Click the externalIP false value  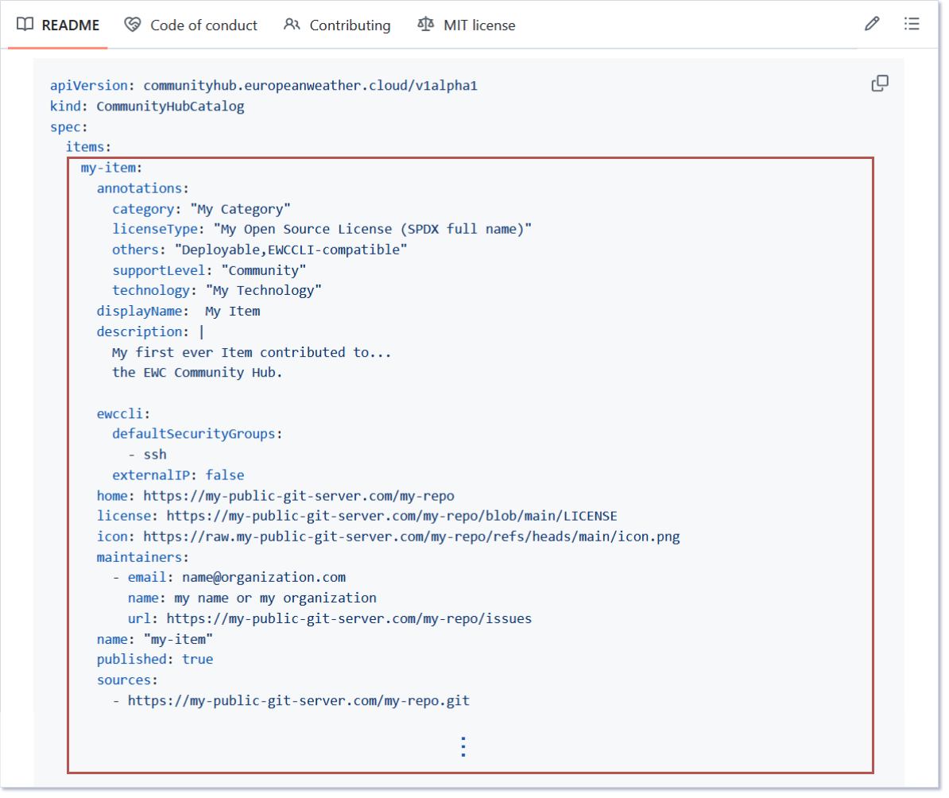[x=225, y=476]
